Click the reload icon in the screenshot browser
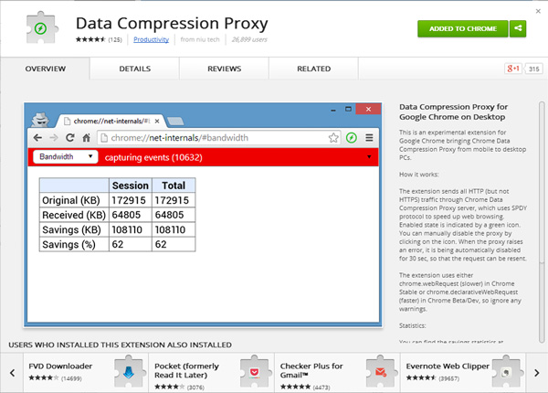Screen dimensions: 548x393 coord(70,138)
